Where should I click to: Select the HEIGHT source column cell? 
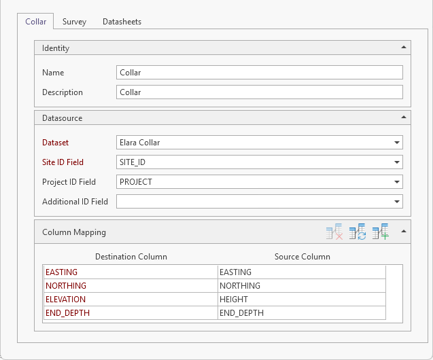(x=301, y=300)
